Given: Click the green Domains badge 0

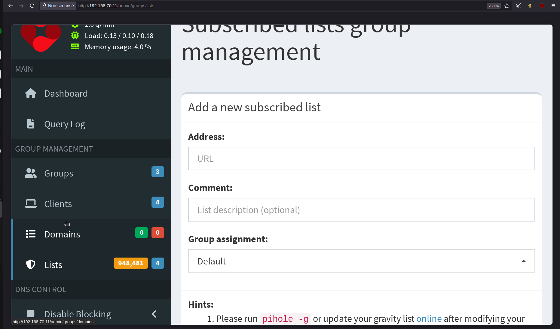Looking at the screenshot, I should click(142, 233).
